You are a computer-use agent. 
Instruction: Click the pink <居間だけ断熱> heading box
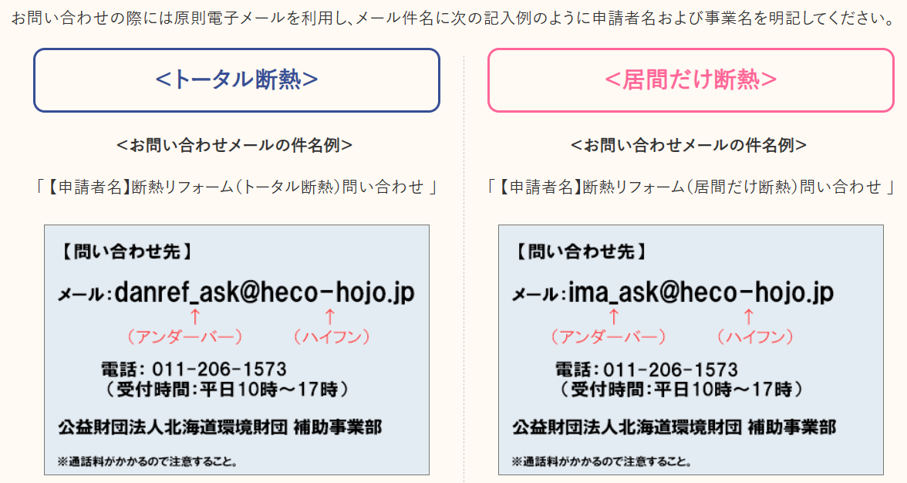pyautogui.click(x=690, y=80)
